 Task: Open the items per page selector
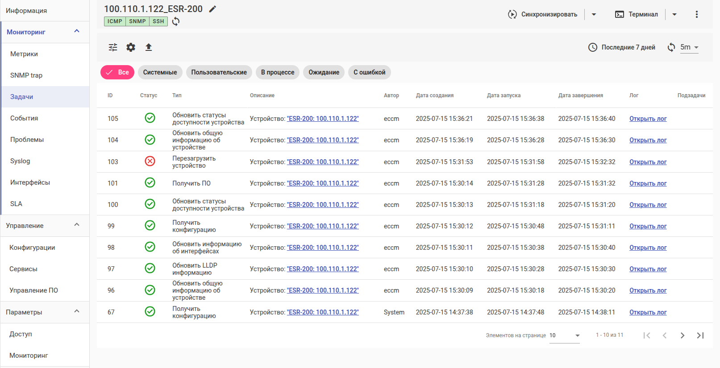[x=564, y=335]
